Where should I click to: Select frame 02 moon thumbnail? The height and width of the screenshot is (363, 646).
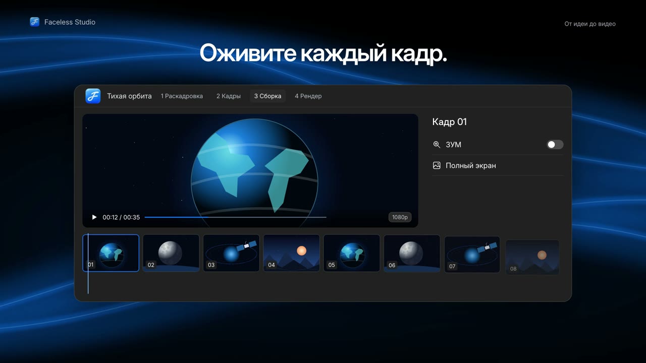(x=171, y=253)
